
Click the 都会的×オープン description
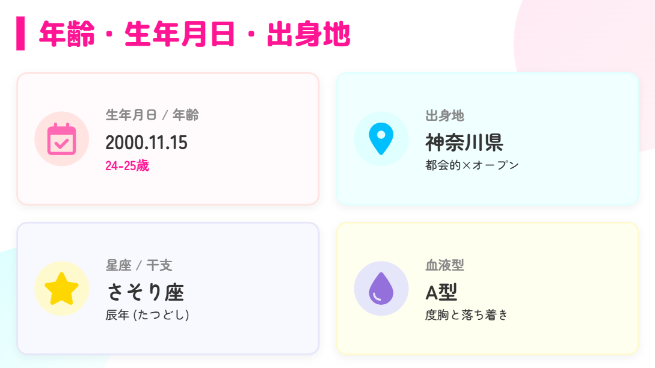tap(470, 164)
